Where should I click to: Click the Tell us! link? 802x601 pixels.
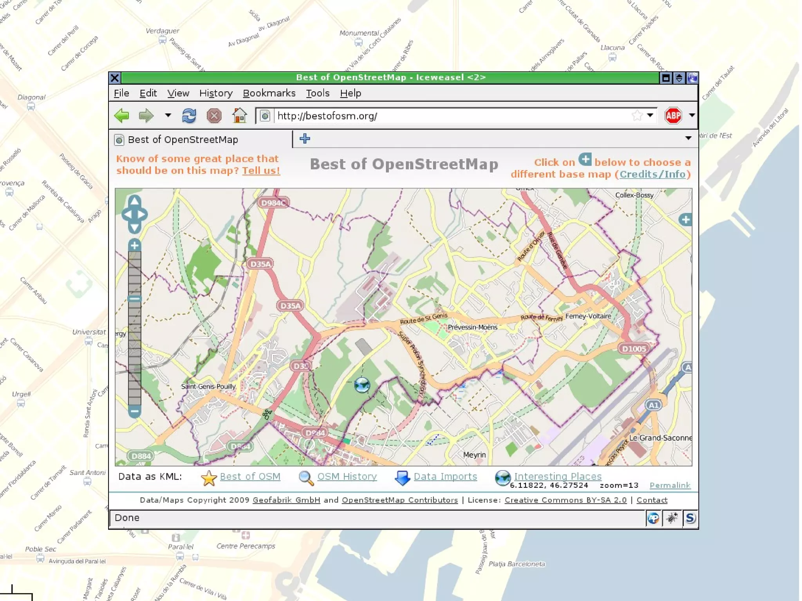(x=261, y=171)
